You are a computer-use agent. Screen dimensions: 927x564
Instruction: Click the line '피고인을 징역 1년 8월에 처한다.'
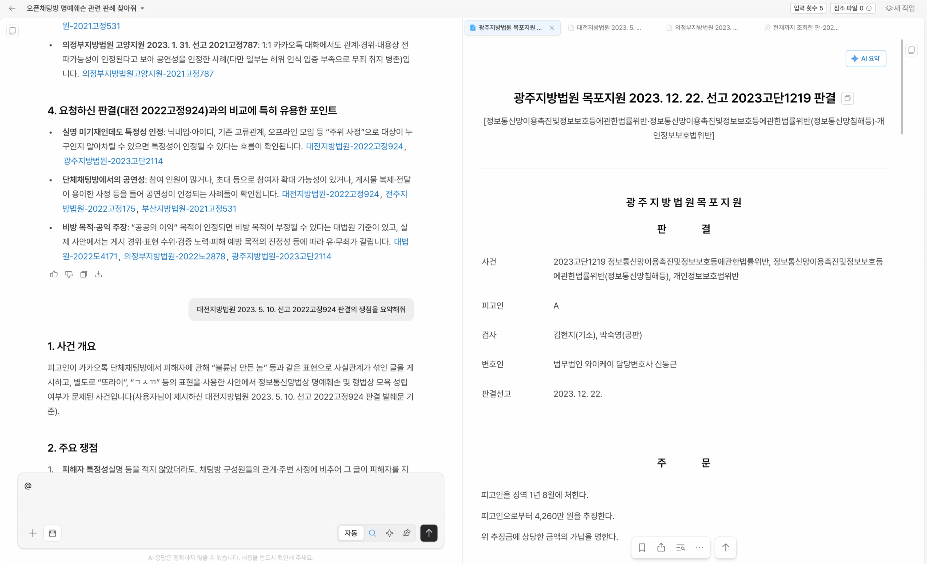point(534,495)
